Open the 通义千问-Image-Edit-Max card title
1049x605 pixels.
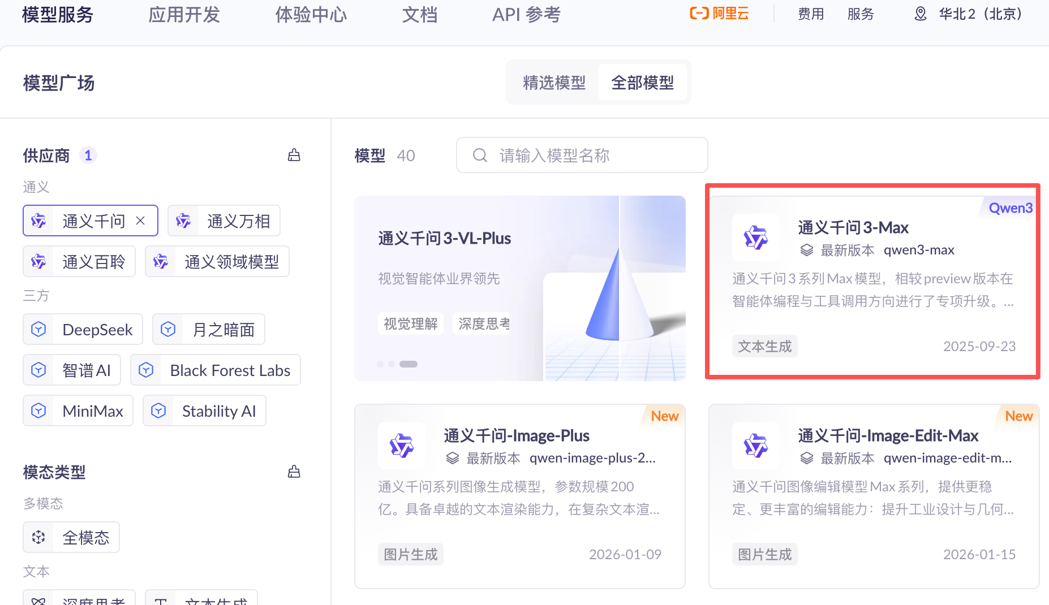(888, 435)
